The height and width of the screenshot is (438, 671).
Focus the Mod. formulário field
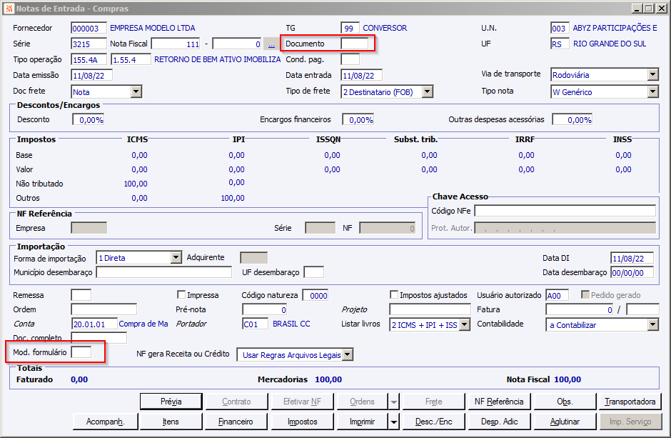click(x=81, y=352)
